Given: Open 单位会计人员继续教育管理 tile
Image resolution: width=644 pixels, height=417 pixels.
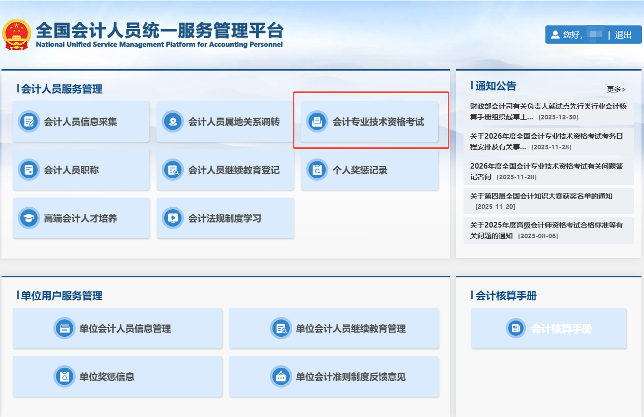Looking at the screenshot, I should pos(334,328).
